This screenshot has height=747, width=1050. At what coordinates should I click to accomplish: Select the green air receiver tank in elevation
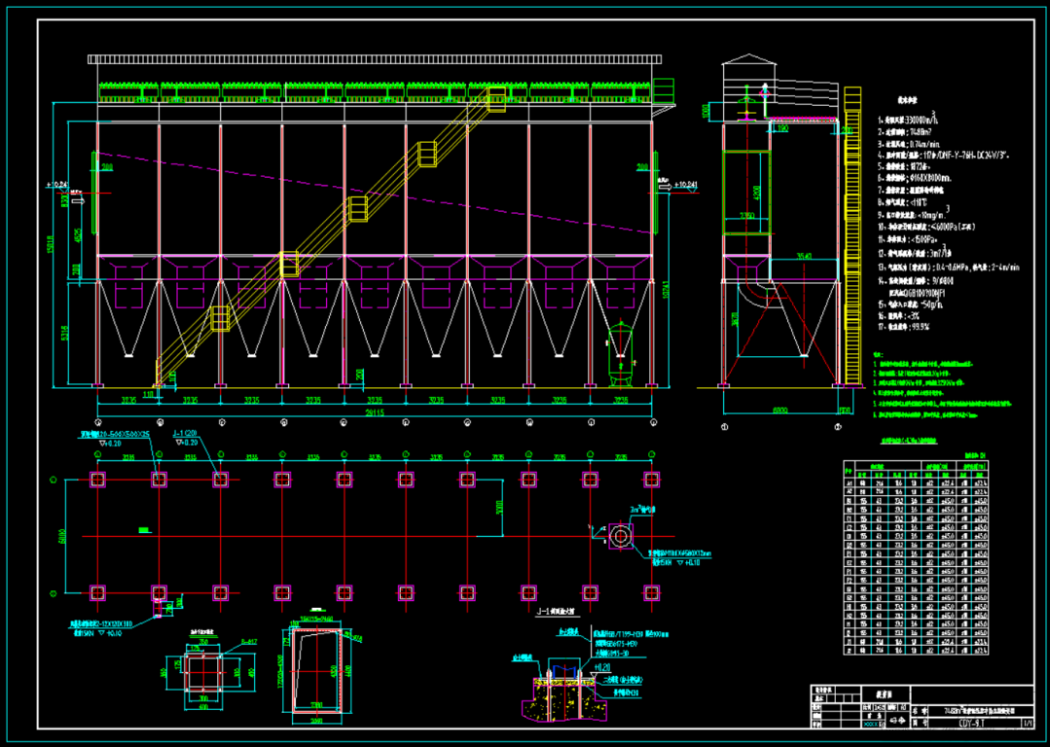(620, 354)
